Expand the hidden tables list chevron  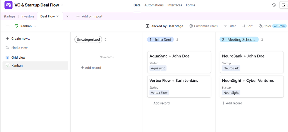coord(67,16)
